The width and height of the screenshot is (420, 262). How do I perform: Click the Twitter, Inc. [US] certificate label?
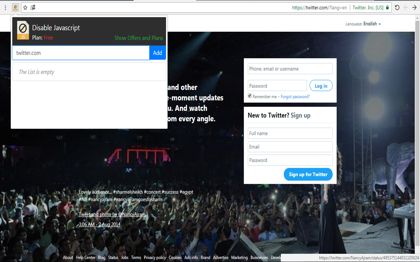pyautogui.click(x=368, y=8)
